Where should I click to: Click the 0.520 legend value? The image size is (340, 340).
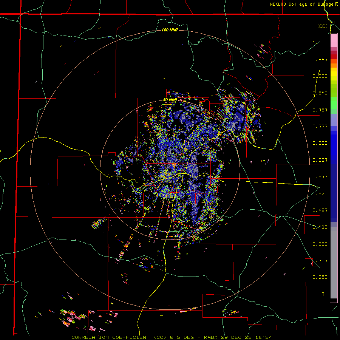pos(320,194)
